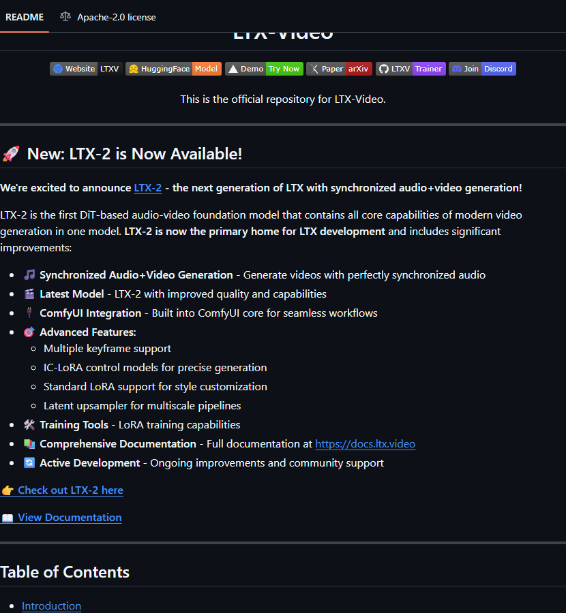Open the Paper arXiv badge
The height and width of the screenshot is (613, 566).
click(339, 69)
